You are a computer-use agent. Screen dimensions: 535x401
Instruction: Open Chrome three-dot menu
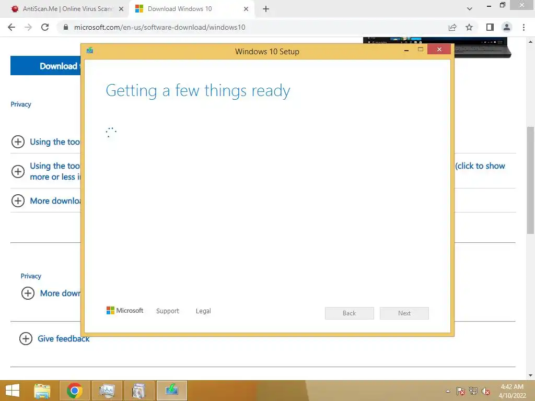point(524,27)
